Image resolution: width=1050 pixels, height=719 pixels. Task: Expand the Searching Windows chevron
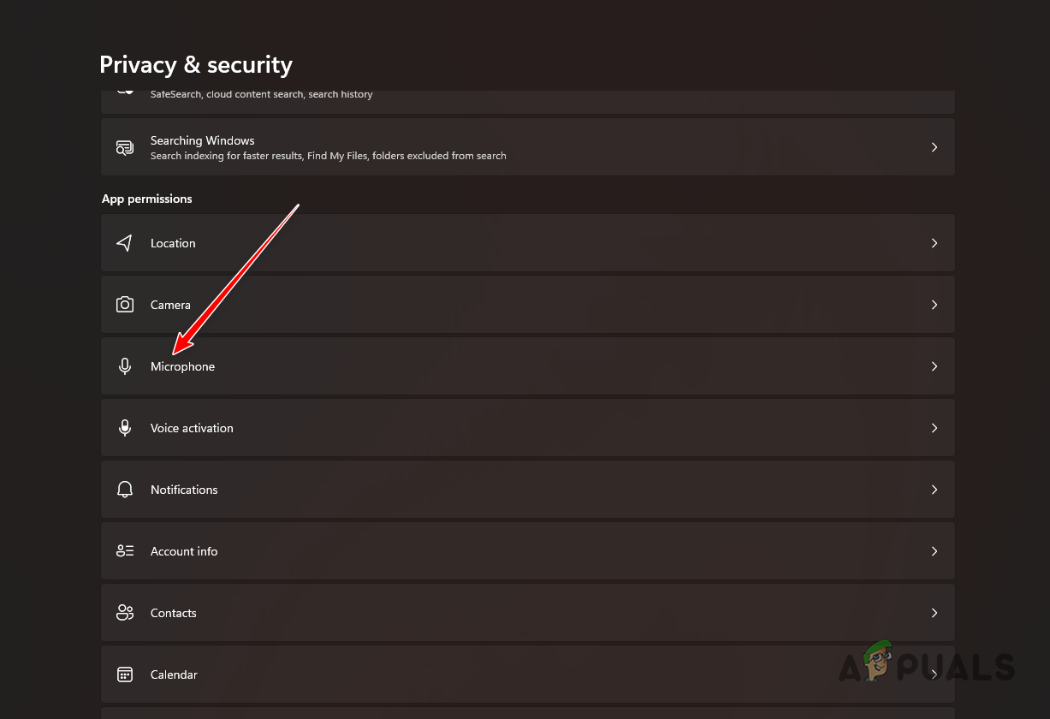point(934,147)
